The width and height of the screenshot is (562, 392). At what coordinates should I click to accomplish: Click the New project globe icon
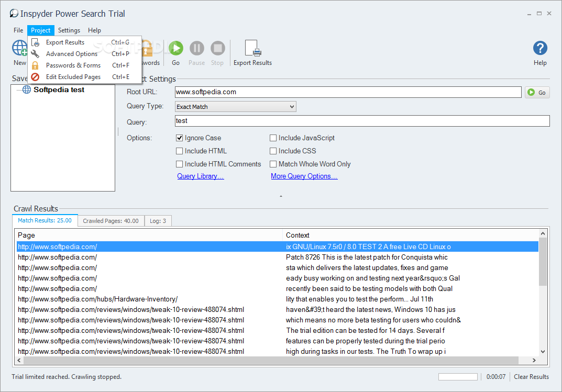click(20, 48)
